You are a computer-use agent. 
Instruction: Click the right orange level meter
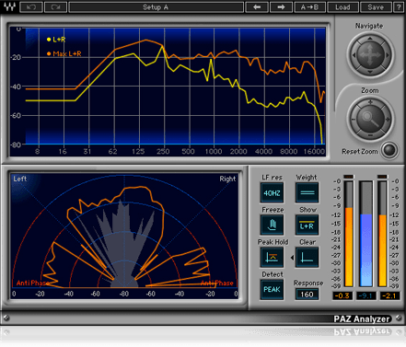click(x=382, y=234)
